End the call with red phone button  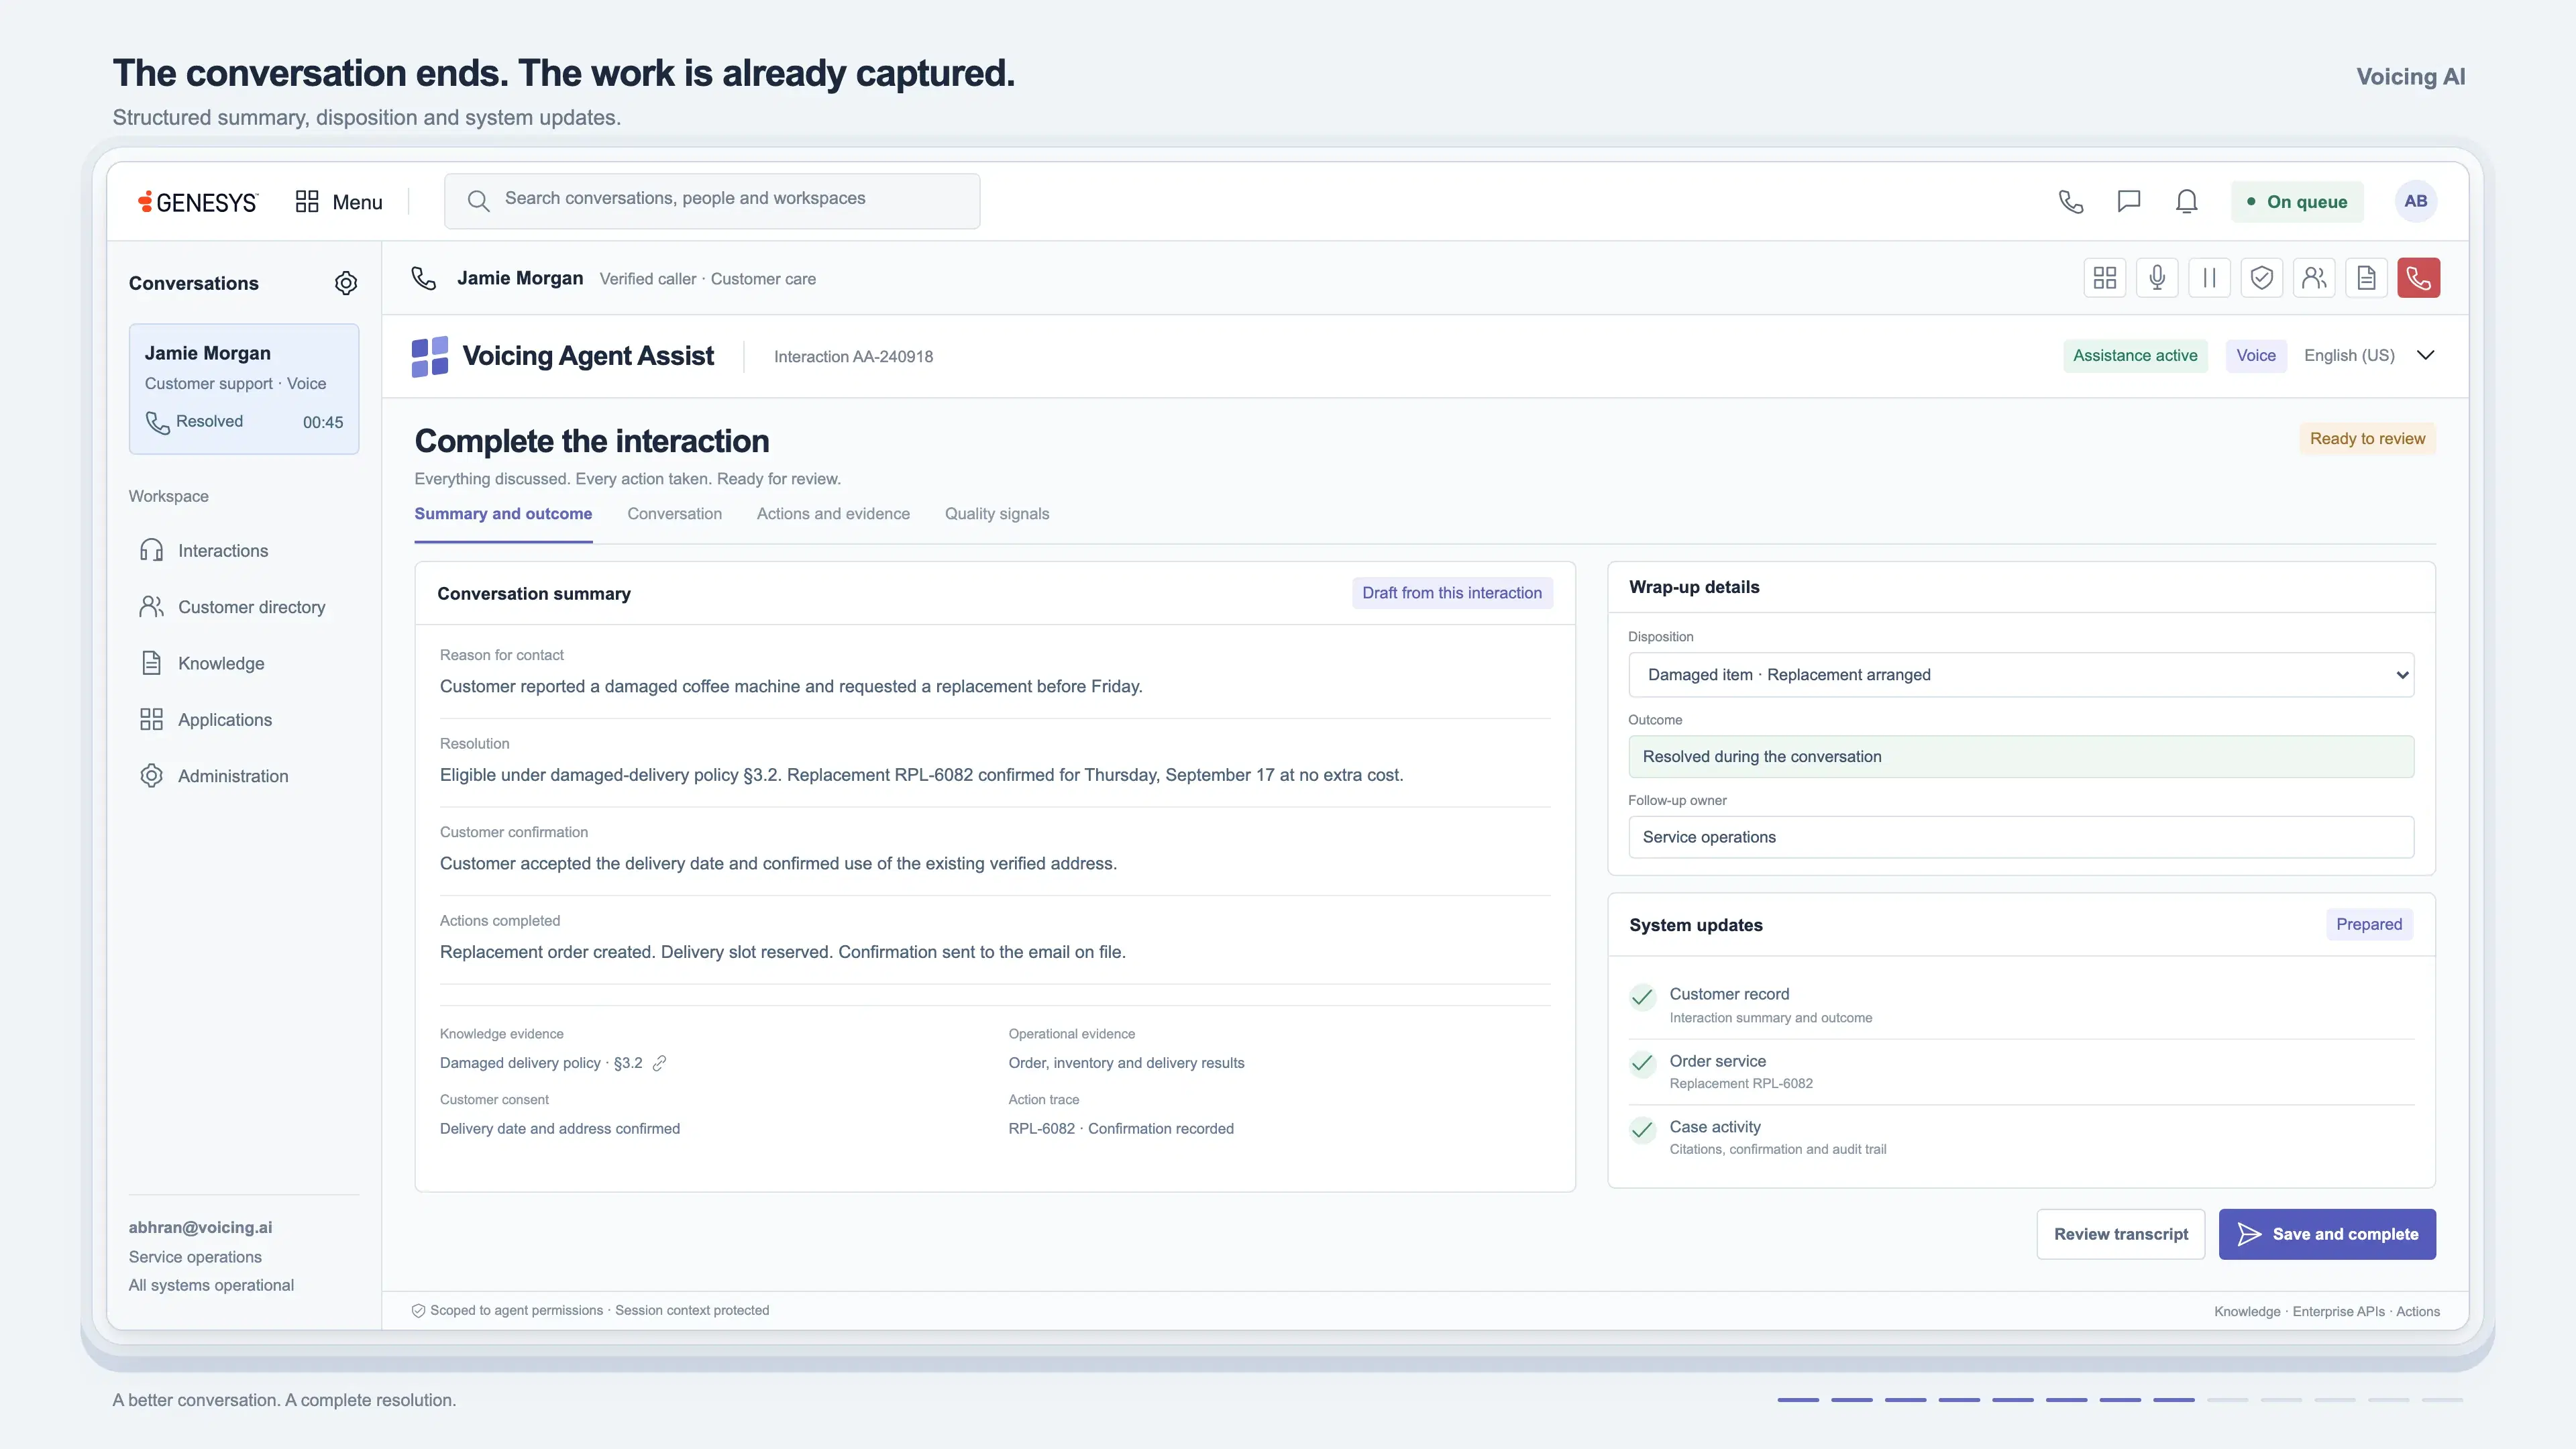tap(2418, 278)
